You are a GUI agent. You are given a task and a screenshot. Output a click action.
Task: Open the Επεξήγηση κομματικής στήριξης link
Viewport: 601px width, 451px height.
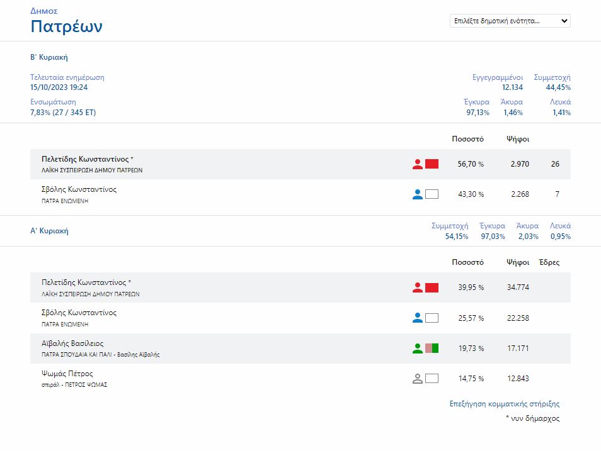coord(504,404)
